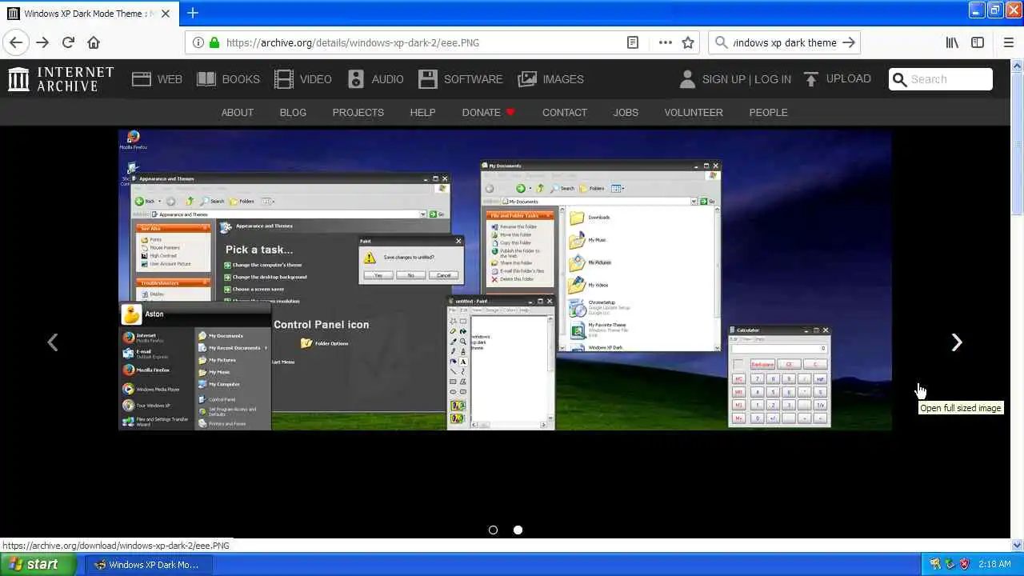Click the red security shield tray icon
This screenshot has height=576, width=1024.
963,564
